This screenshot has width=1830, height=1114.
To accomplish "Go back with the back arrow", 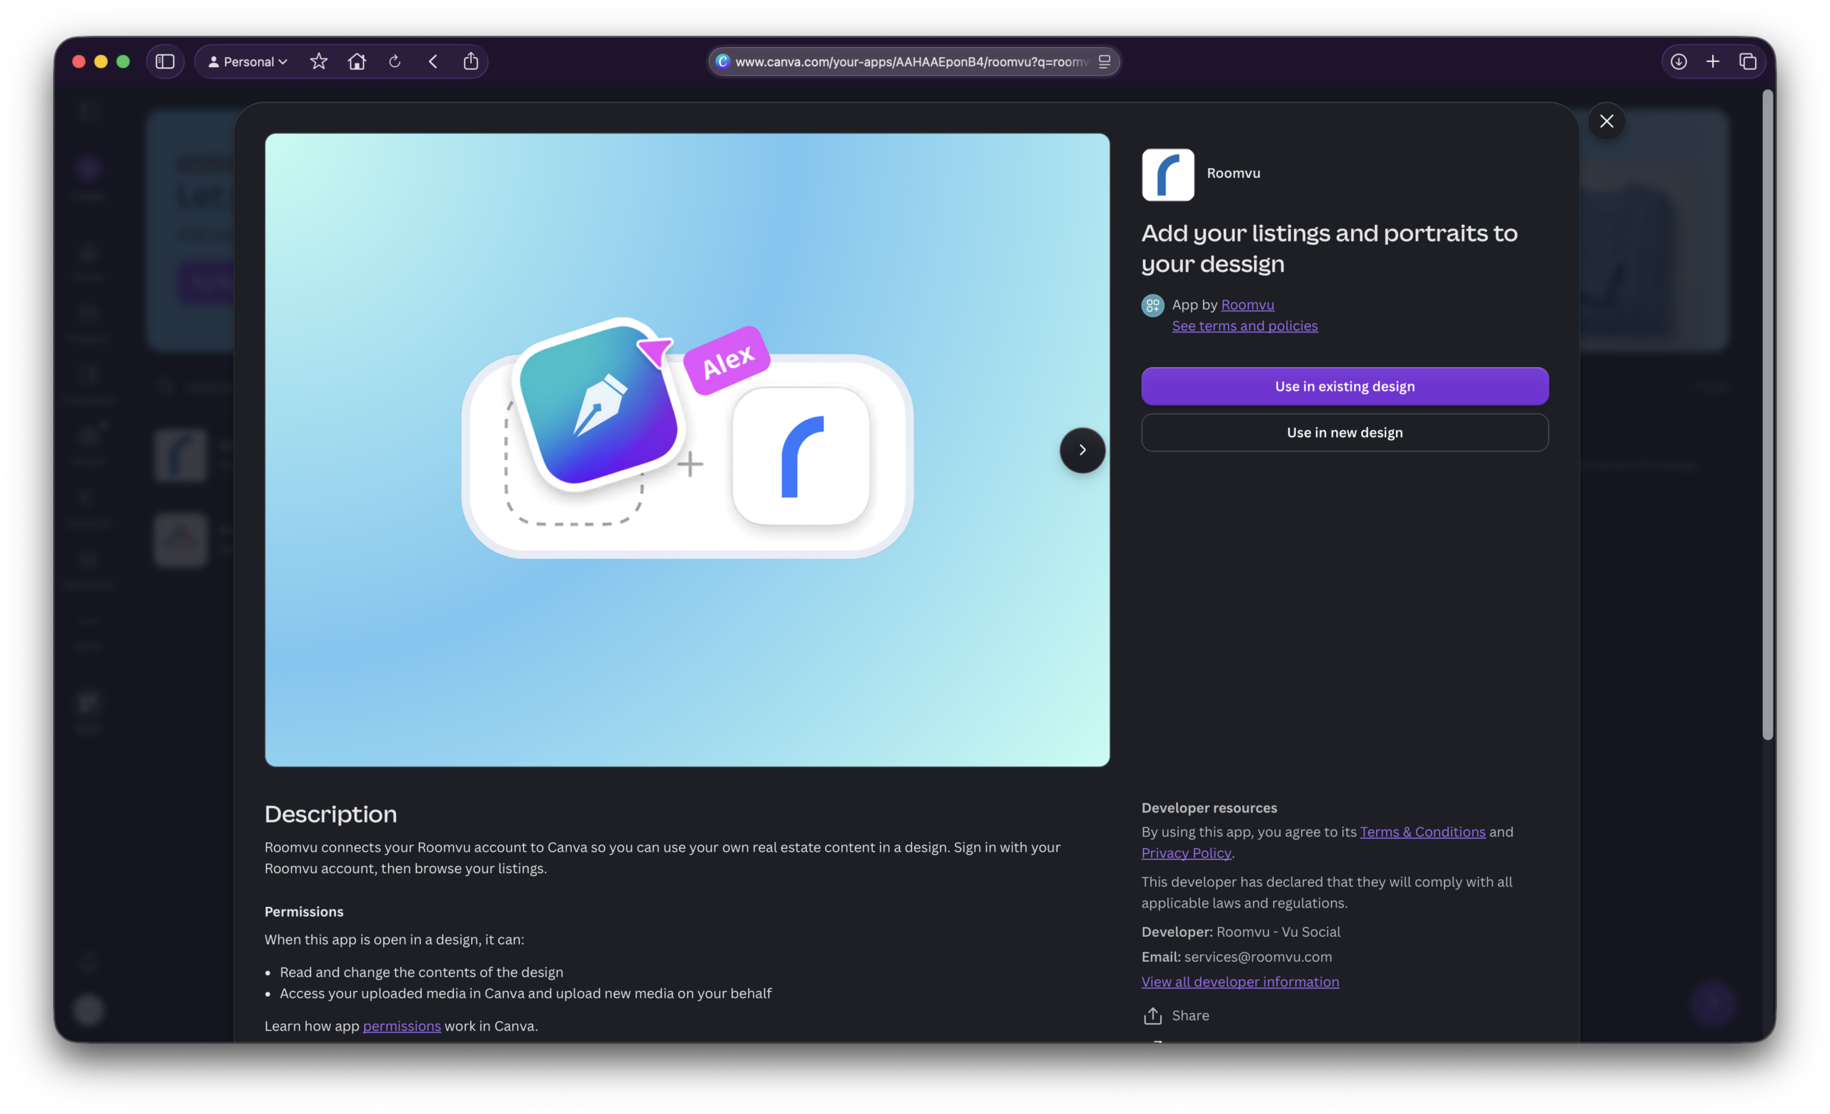I will click(433, 61).
